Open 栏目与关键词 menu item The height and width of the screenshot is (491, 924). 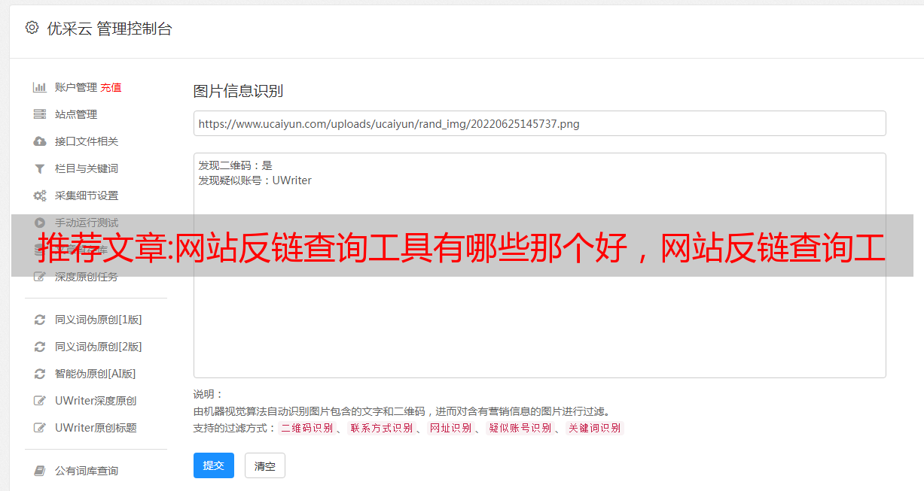coord(87,168)
